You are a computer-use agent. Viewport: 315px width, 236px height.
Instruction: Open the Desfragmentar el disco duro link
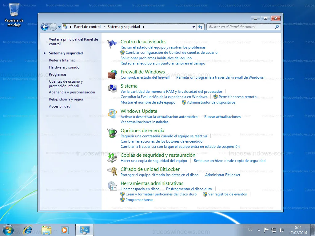189,189
